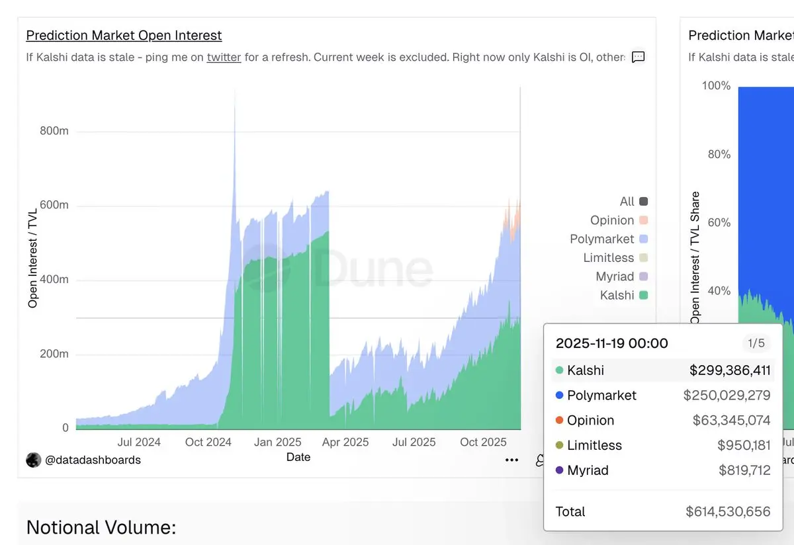The image size is (794, 545).
Task: Open the three-dots chart options menu
Action: 511,460
